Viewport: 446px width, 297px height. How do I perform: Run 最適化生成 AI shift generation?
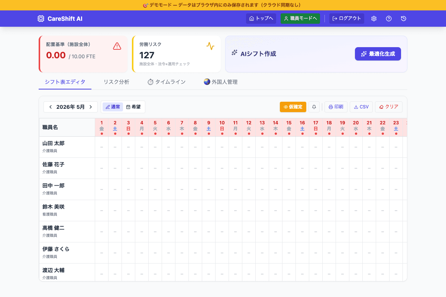coord(378,54)
